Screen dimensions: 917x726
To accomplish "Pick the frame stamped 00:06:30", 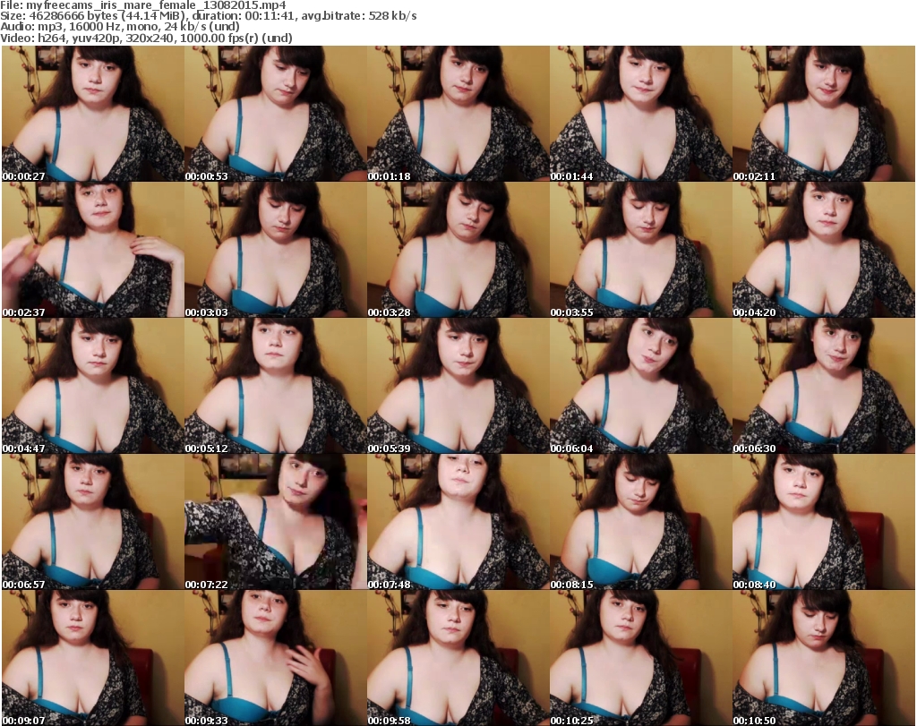I will tap(824, 386).
